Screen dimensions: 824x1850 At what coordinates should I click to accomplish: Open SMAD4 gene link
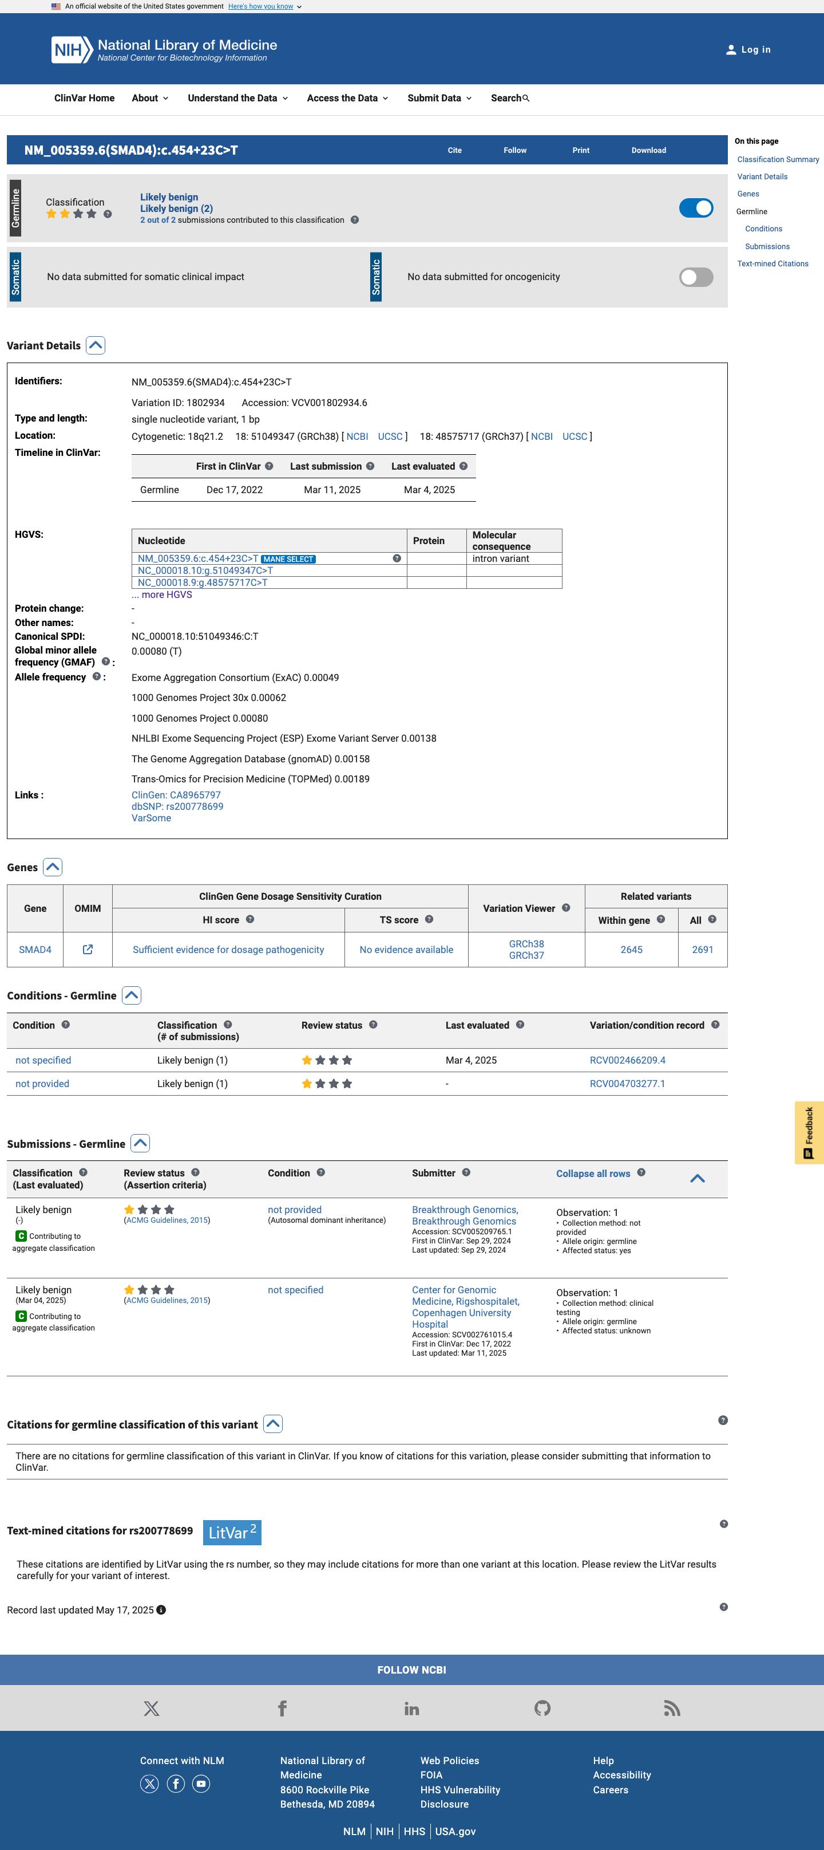[x=35, y=950]
